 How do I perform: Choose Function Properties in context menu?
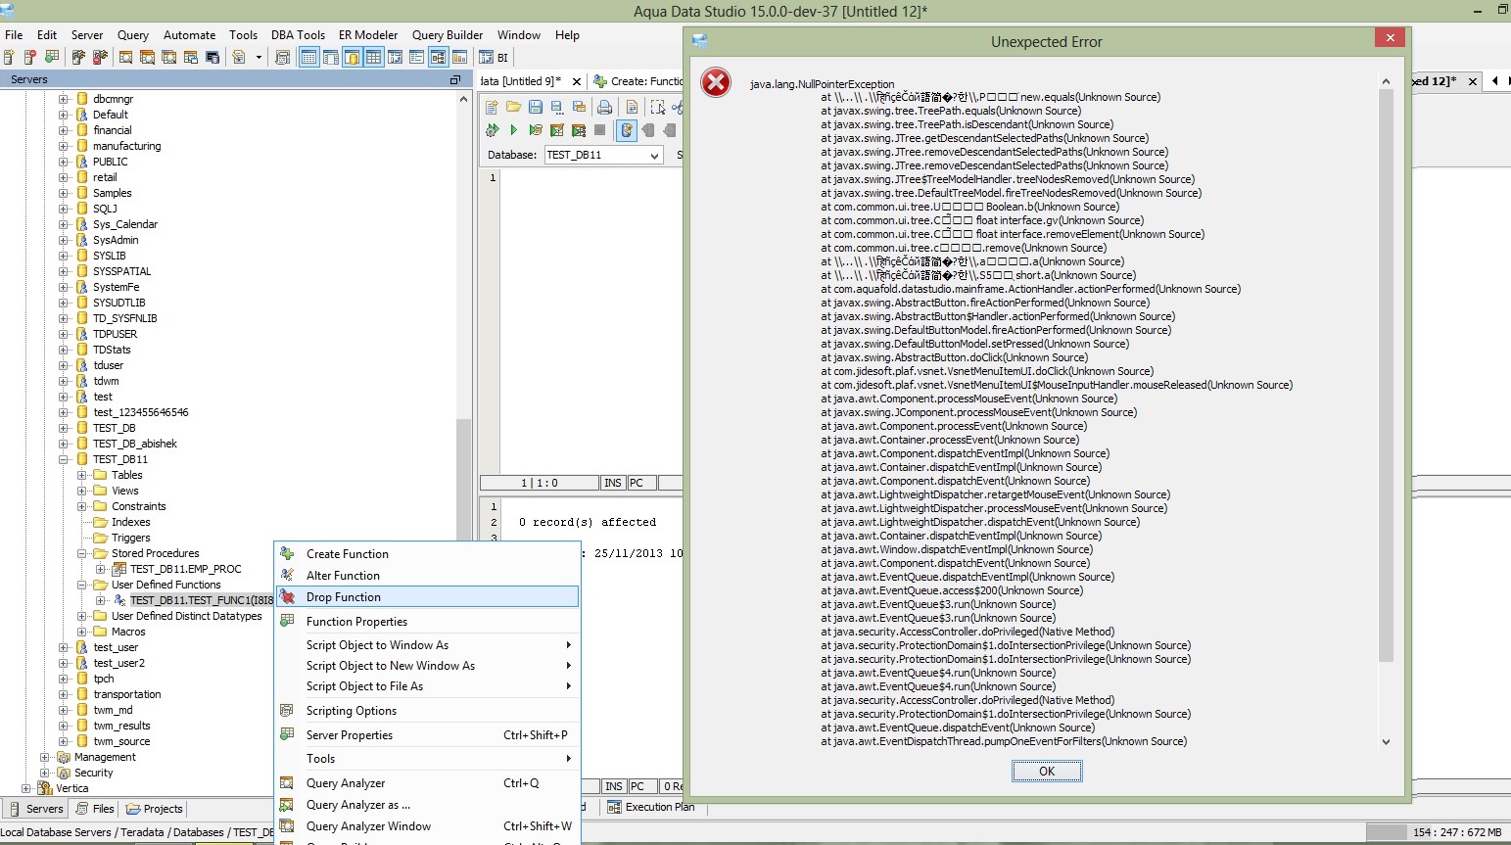point(428,621)
